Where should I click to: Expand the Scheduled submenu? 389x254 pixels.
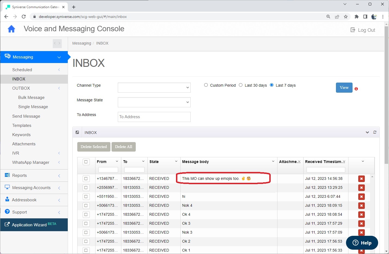34,70
